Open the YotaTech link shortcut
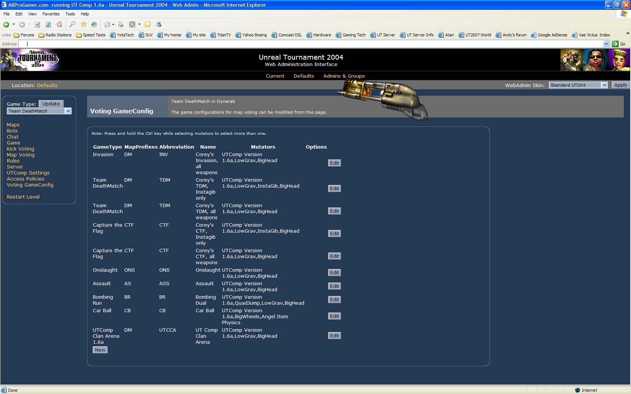 (x=122, y=35)
